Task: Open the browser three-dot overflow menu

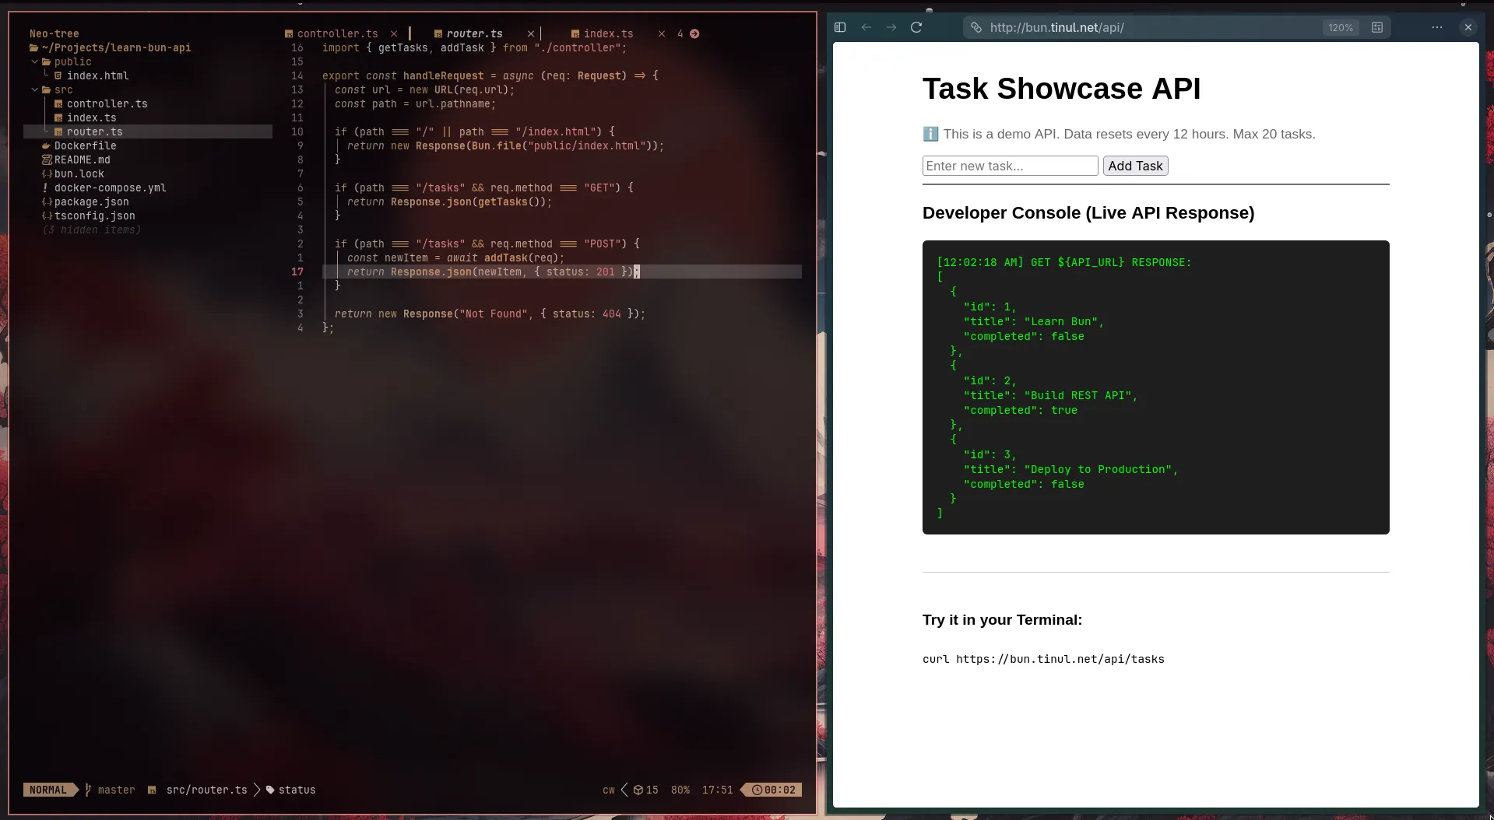Action: 1436,27
